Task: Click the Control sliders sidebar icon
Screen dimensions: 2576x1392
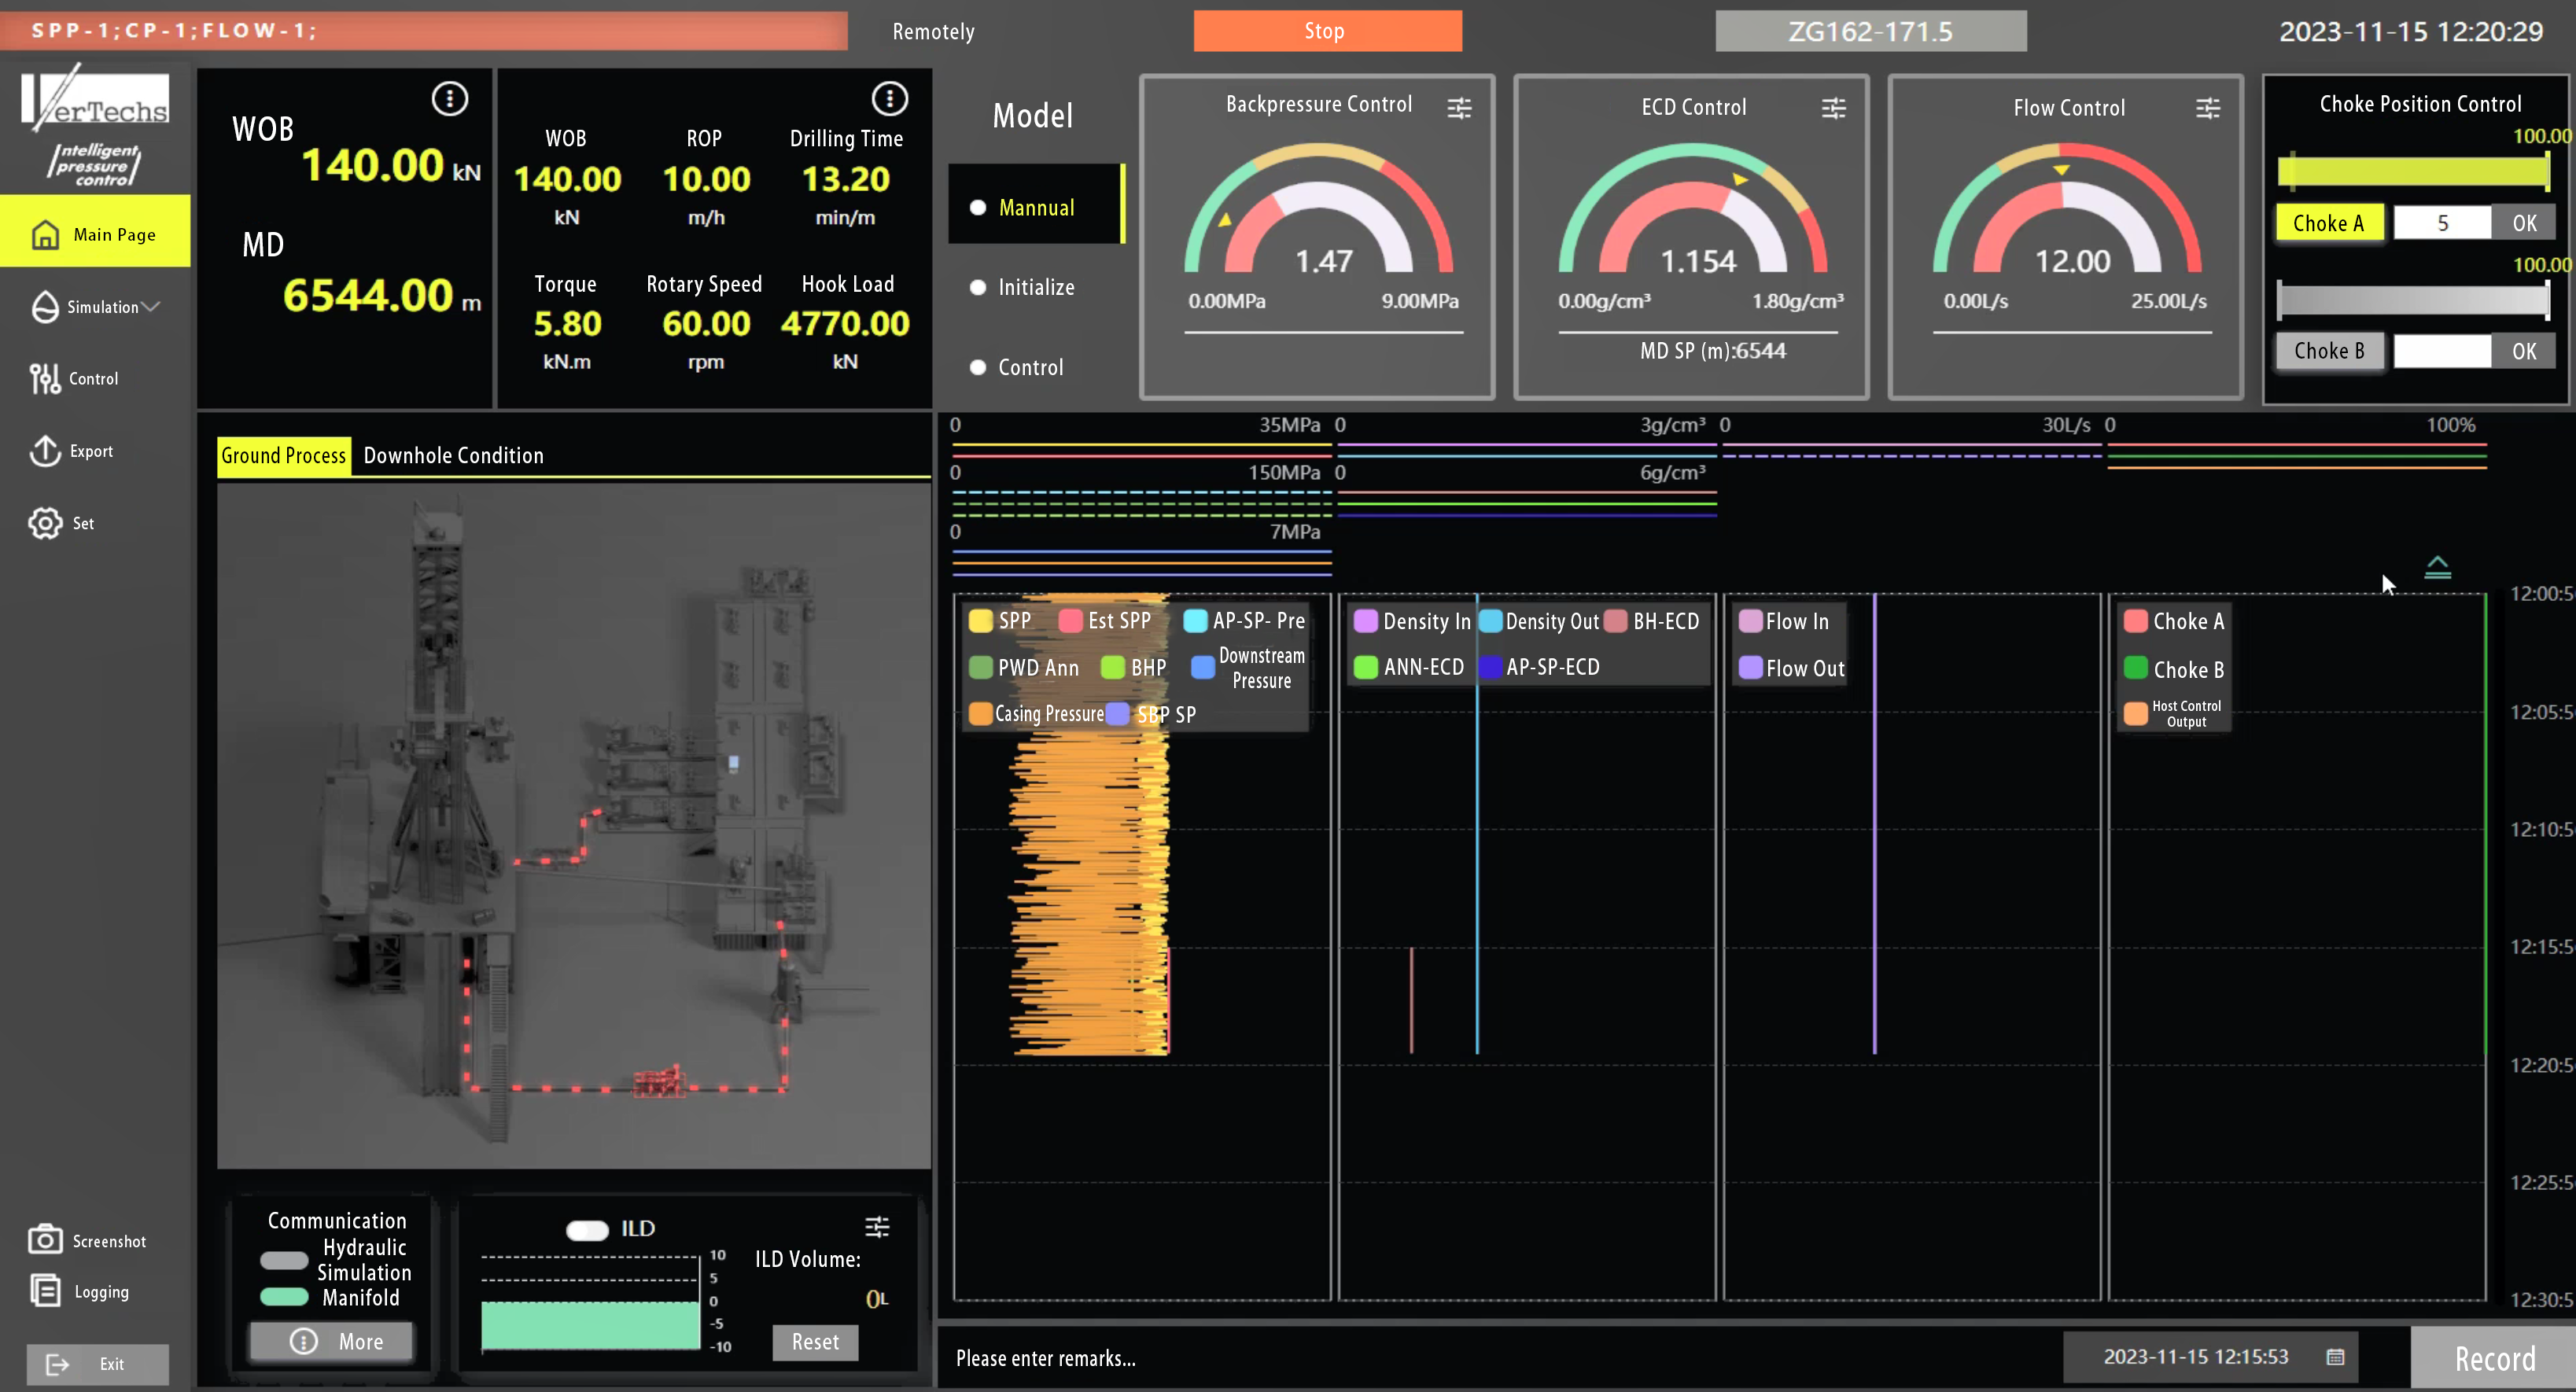Action: coord(45,378)
